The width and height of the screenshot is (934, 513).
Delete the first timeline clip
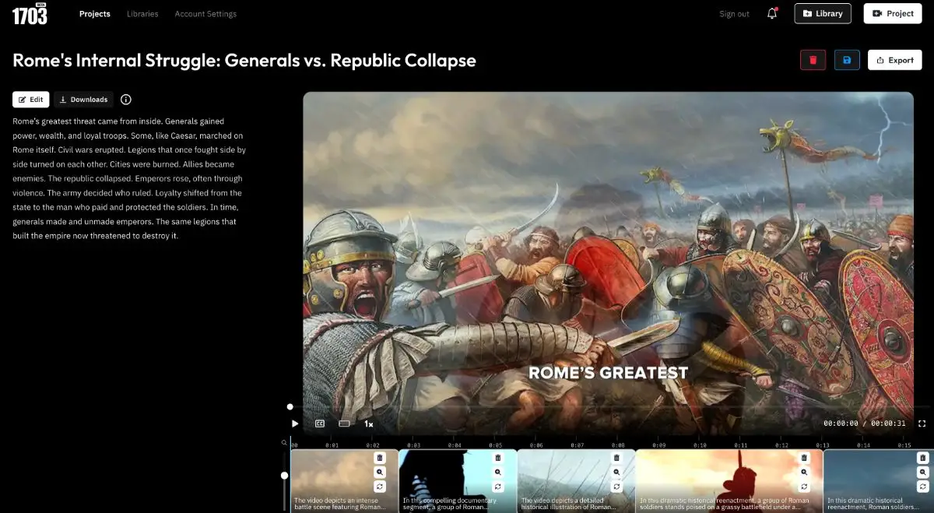(379, 458)
